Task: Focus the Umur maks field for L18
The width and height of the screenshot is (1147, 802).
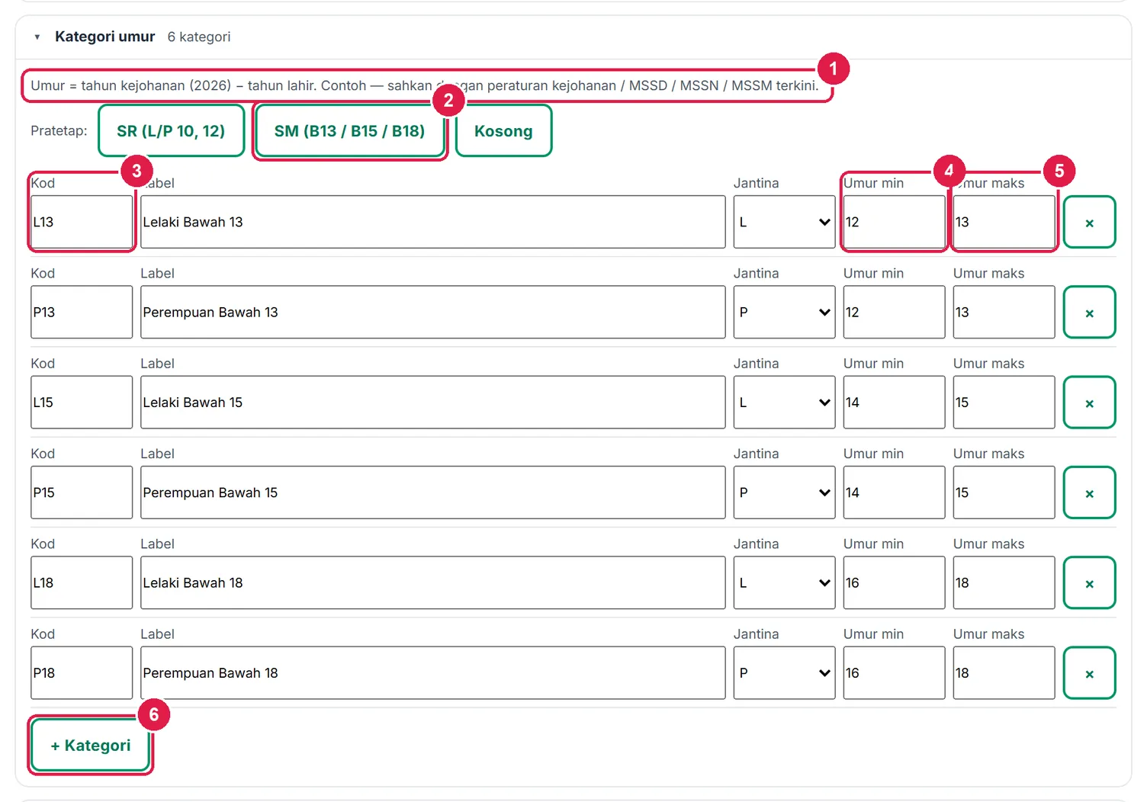Action: (x=1004, y=582)
